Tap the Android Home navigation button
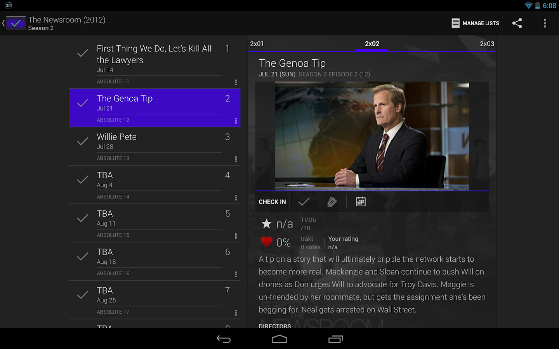The width and height of the screenshot is (559, 349). (x=279, y=339)
